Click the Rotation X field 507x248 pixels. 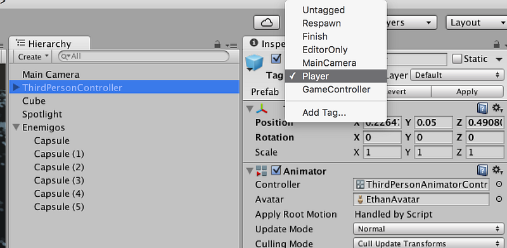(382, 137)
